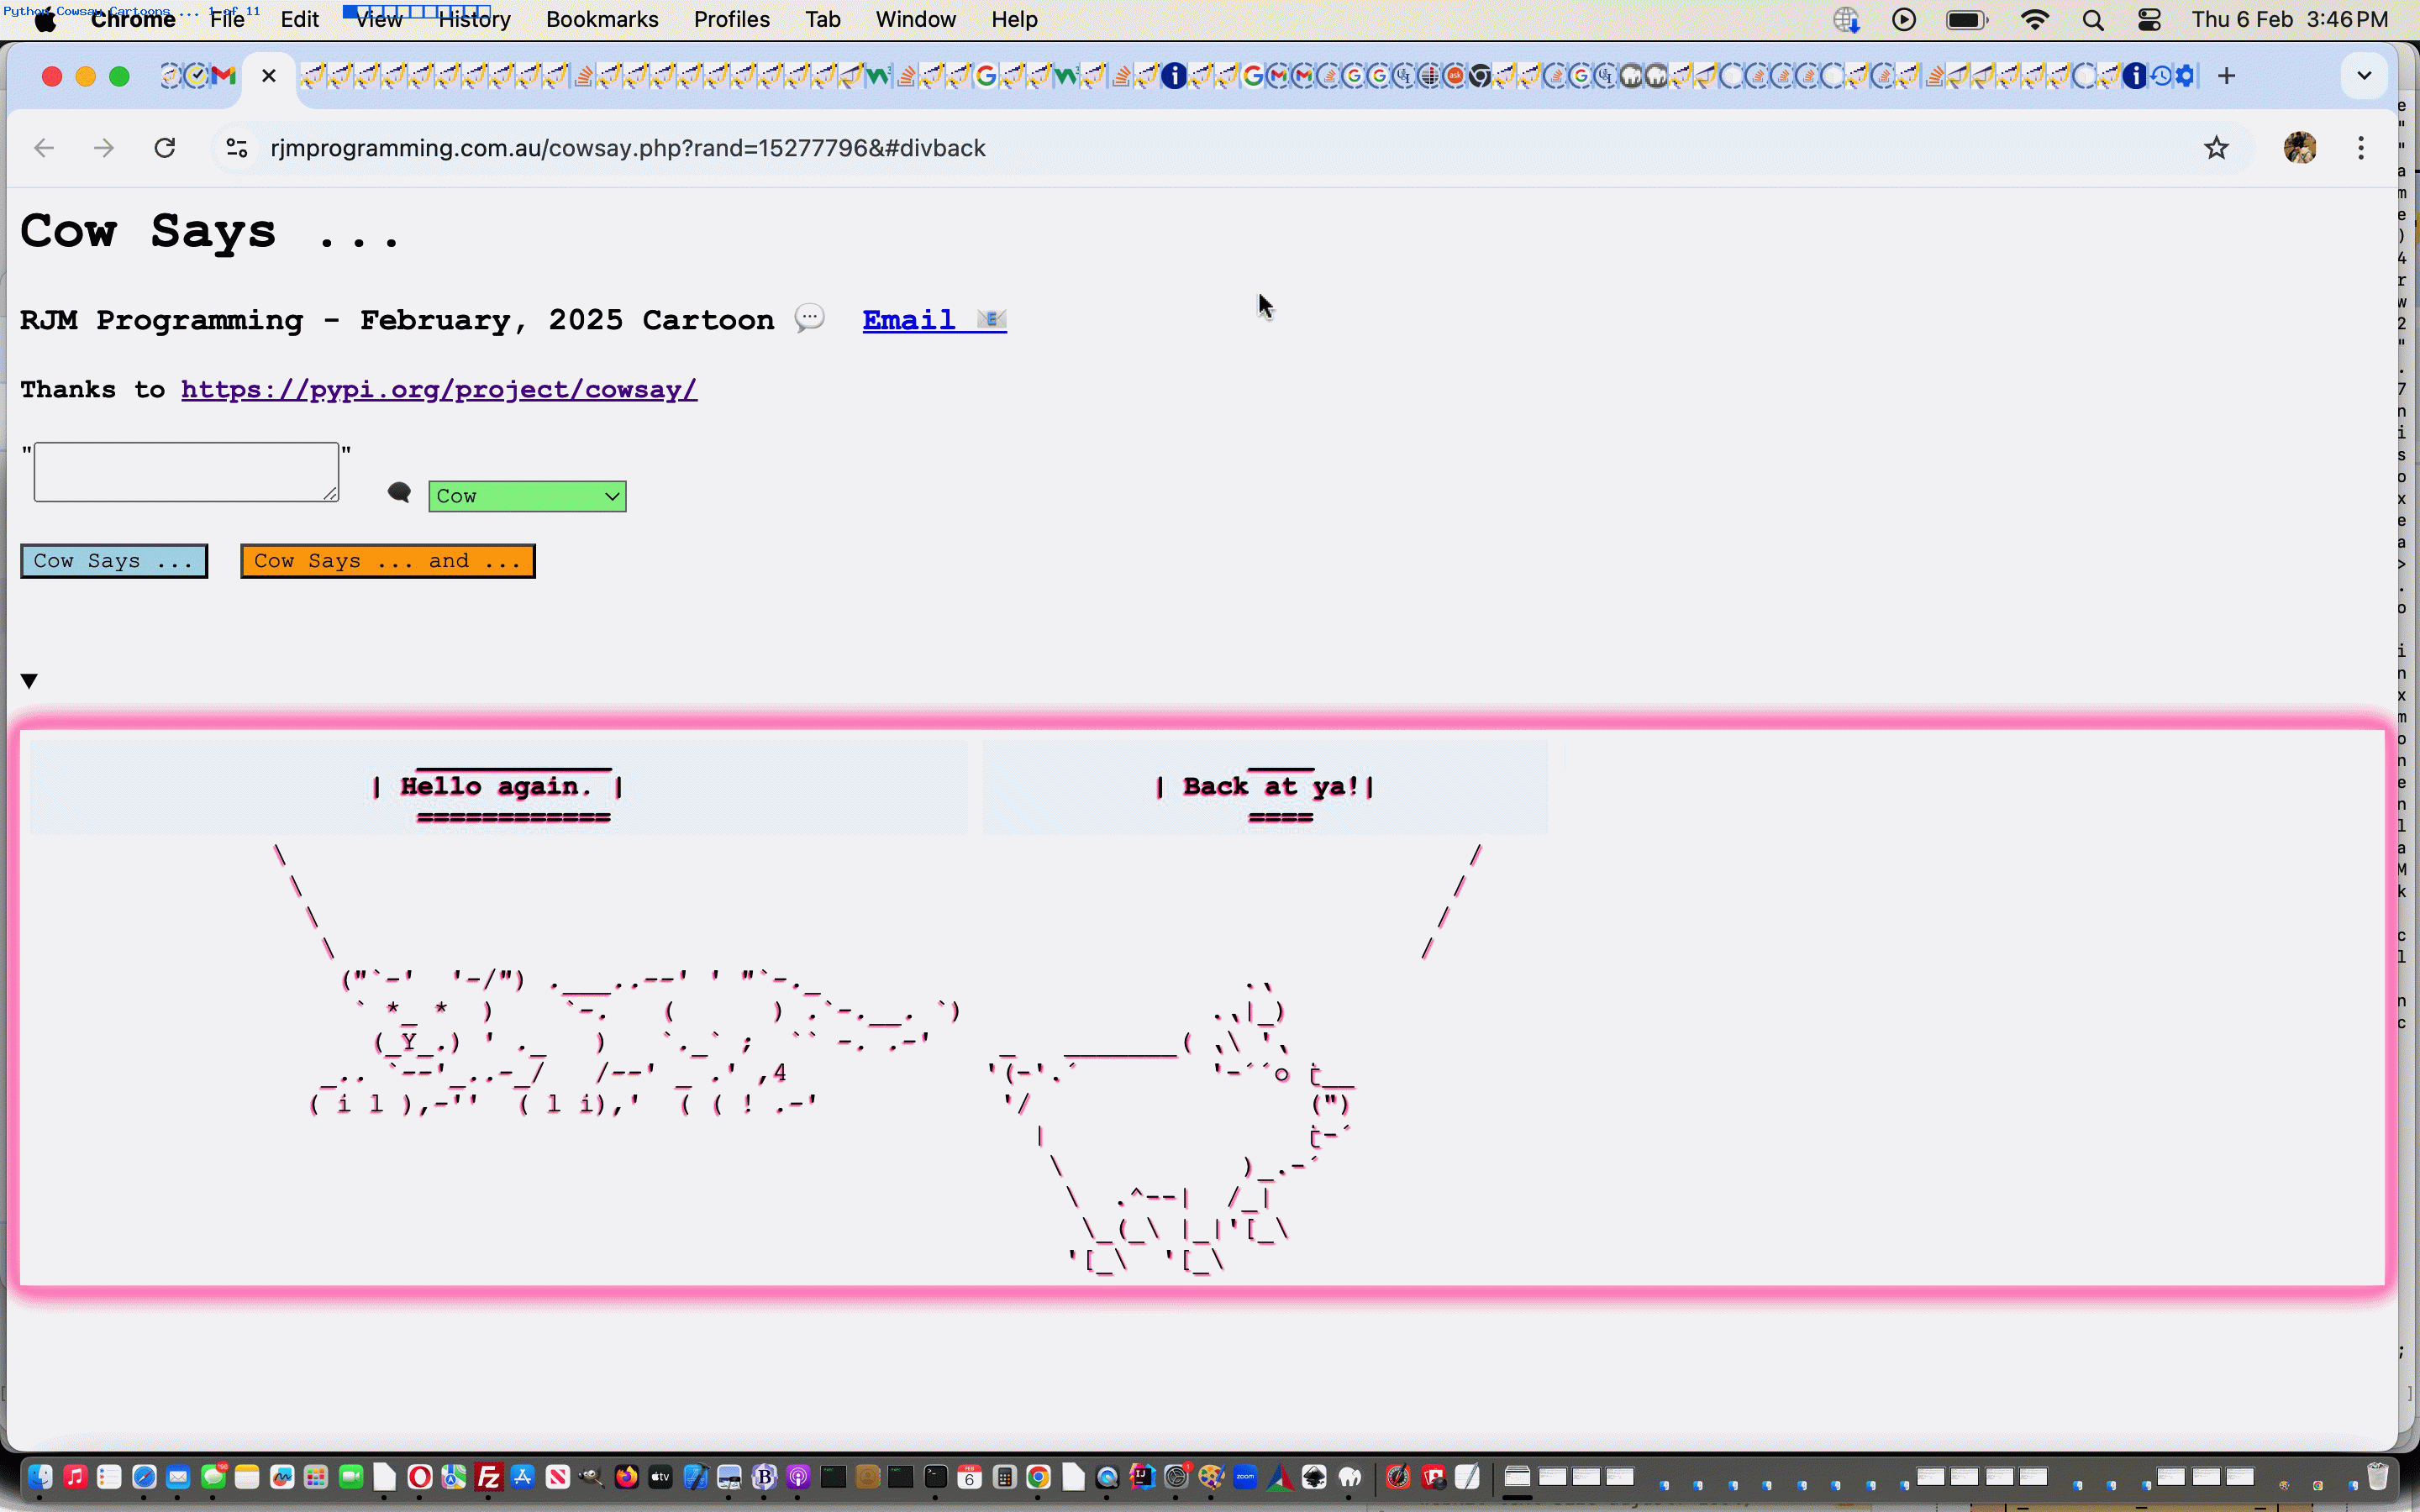The height and width of the screenshot is (1512, 2420).
Task: Open Zoom from the Dock
Action: (x=1245, y=1477)
